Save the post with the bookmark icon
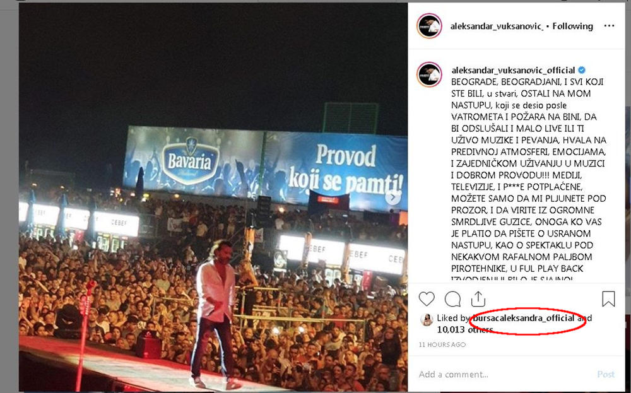Screen dimensions: 631x393 click(608, 299)
